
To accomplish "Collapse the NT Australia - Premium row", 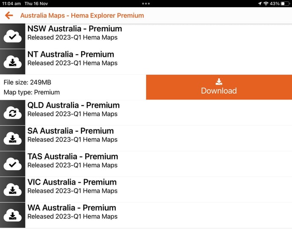I will tap(146, 62).
